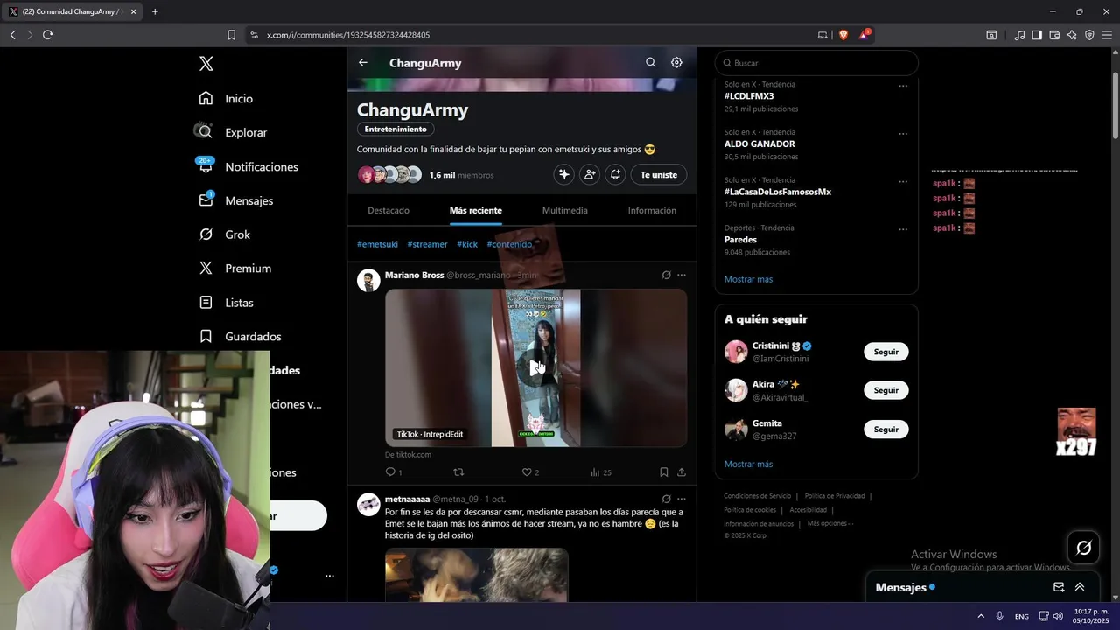Viewport: 1120px width, 630px height.
Task: Open Mariano Bross profile avatar
Action: pyautogui.click(x=368, y=280)
